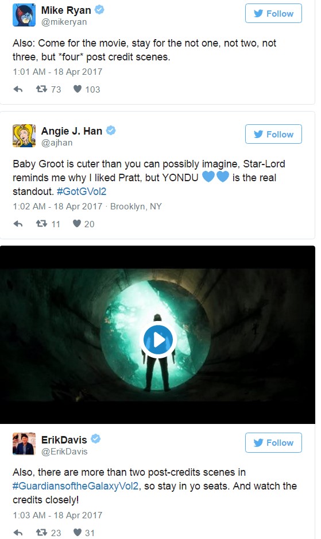Follow Angie J. Han on Twitter
Viewport: 321px width, 539px height.
pos(273,134)
